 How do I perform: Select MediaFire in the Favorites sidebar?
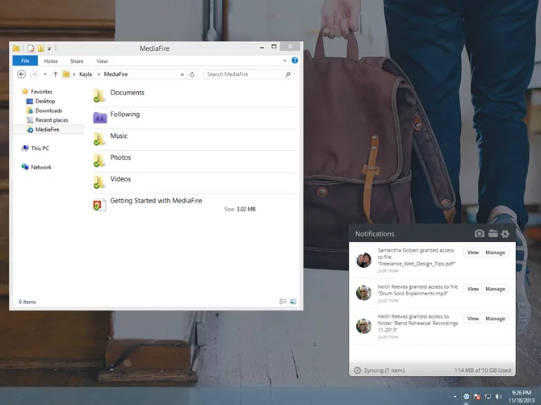point(47,129)
